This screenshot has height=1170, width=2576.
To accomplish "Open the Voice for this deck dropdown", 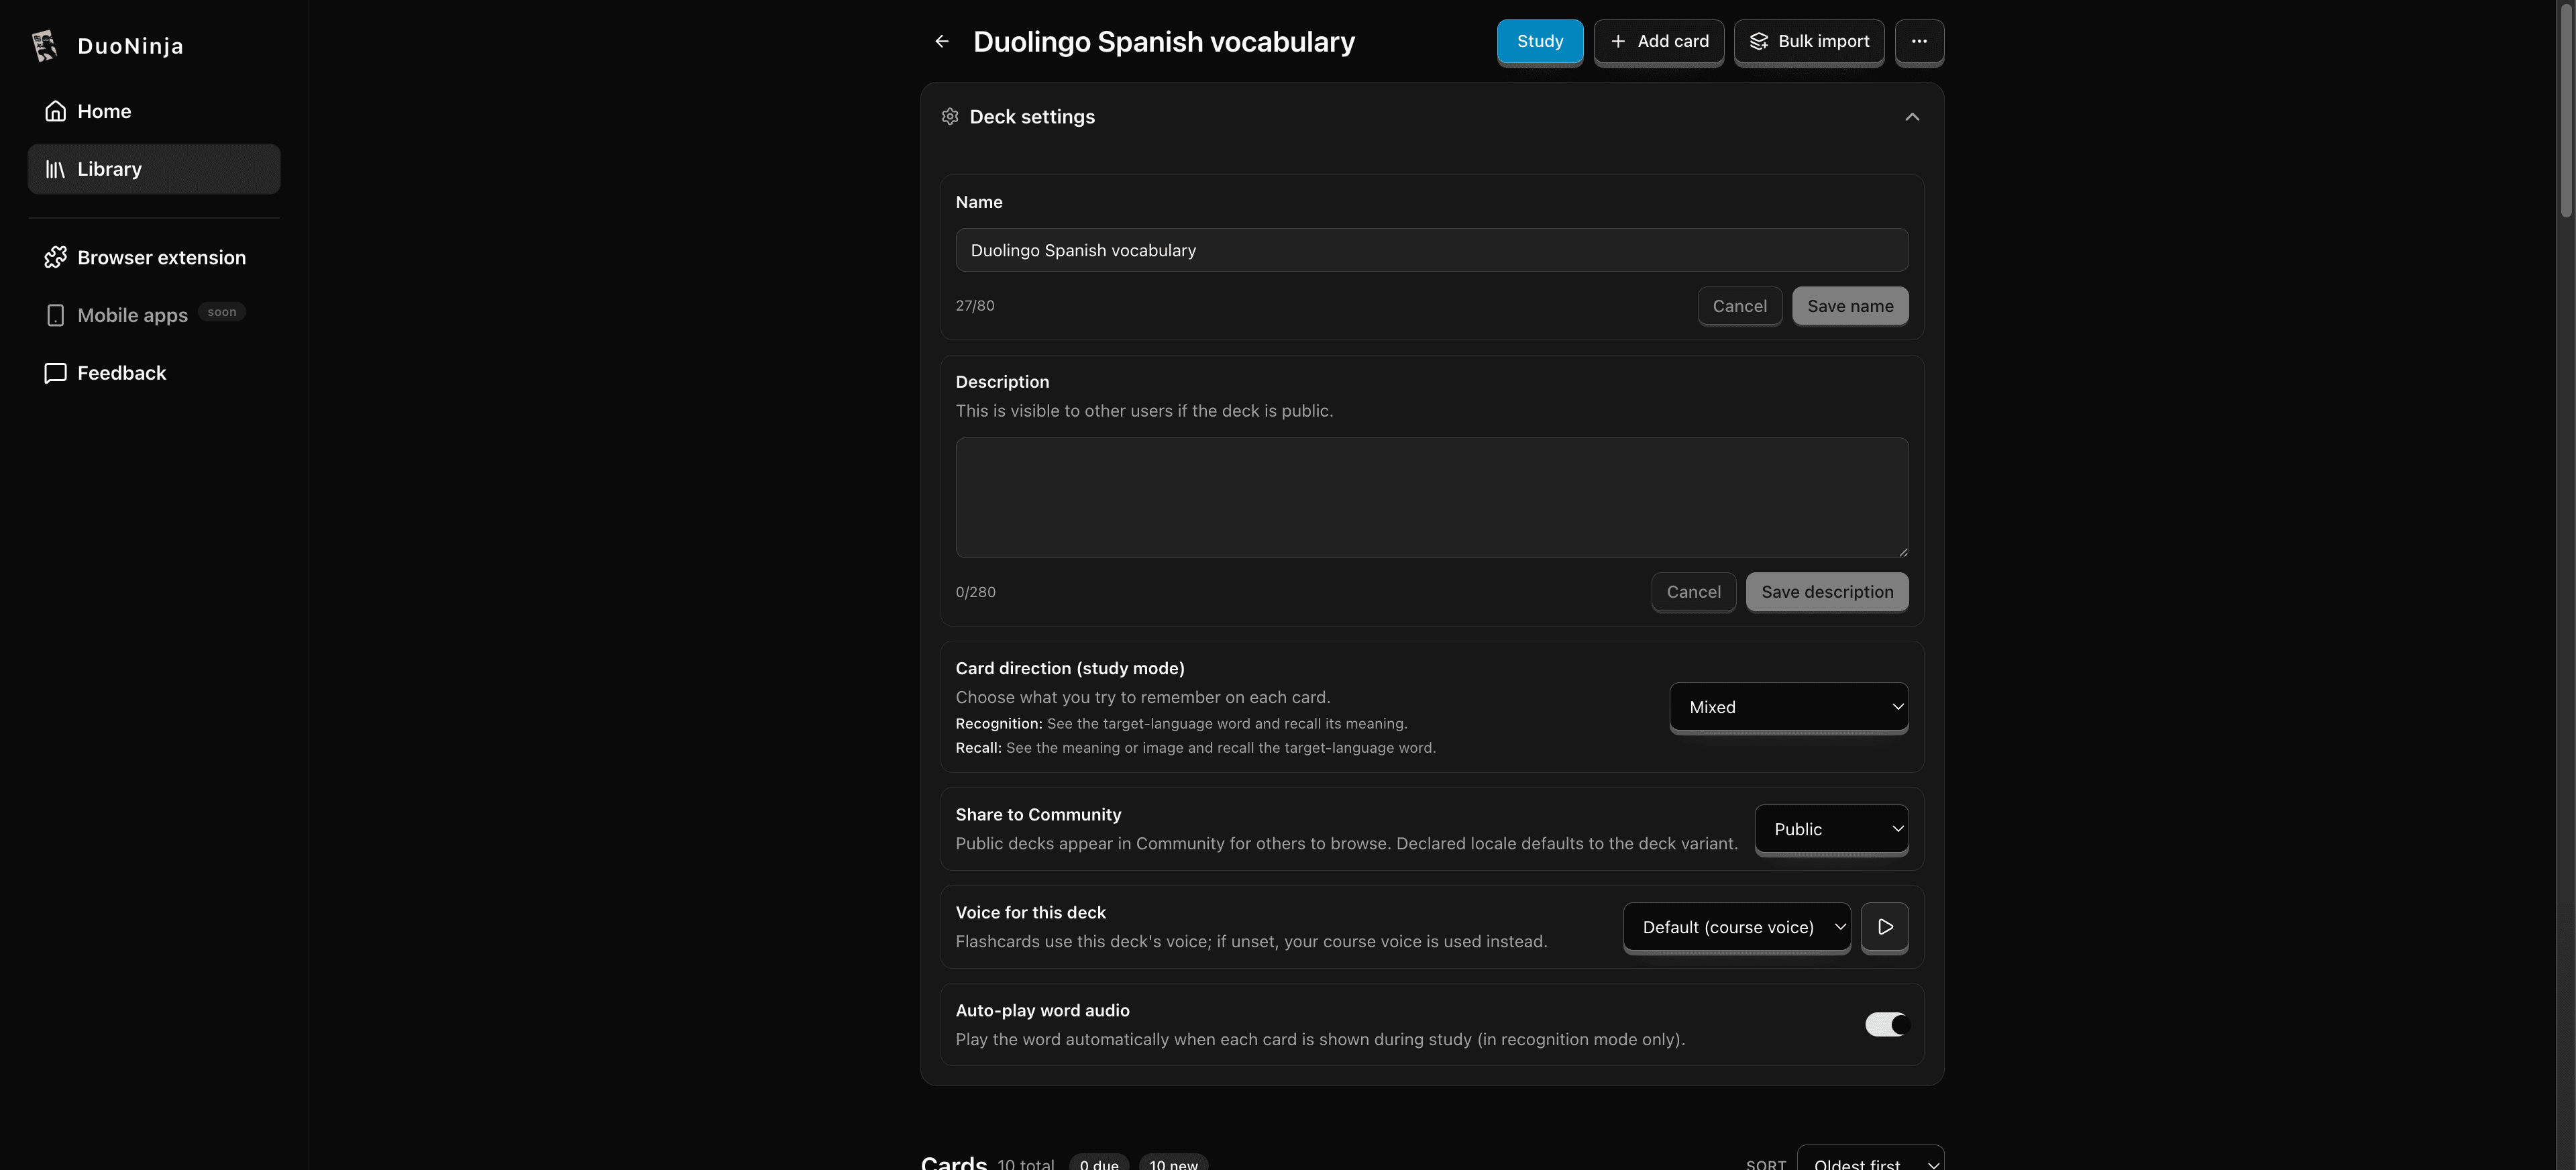I will coord(1737,927).
